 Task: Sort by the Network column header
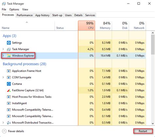[137, 26]
